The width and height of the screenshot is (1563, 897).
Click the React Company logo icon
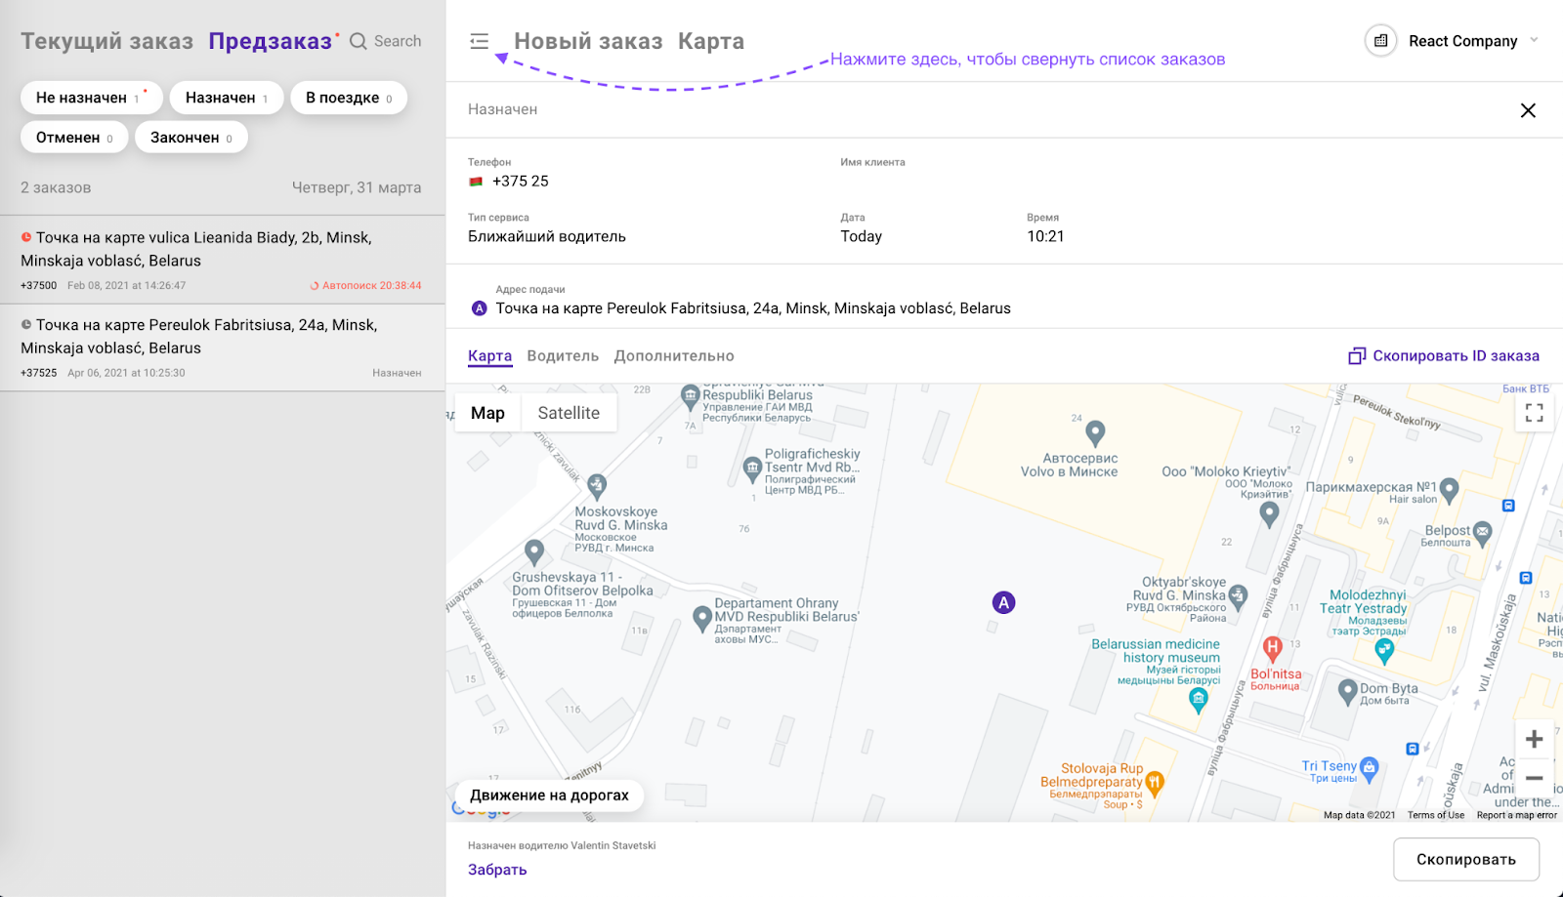pos(1380,41)
